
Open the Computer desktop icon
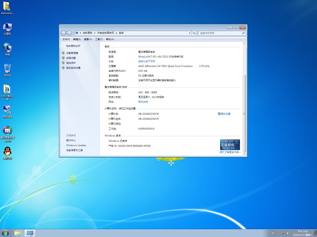(7, 27)
